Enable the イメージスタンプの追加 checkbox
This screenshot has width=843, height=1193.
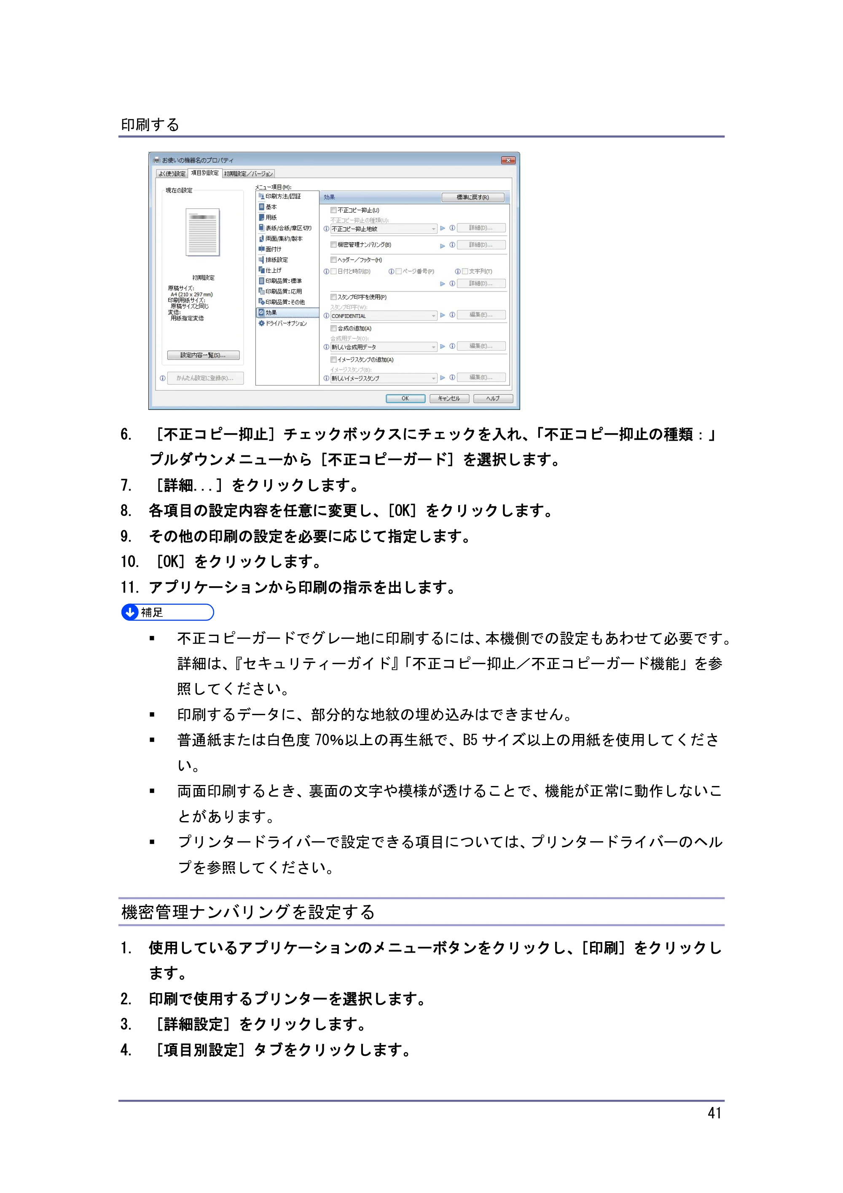333,359
